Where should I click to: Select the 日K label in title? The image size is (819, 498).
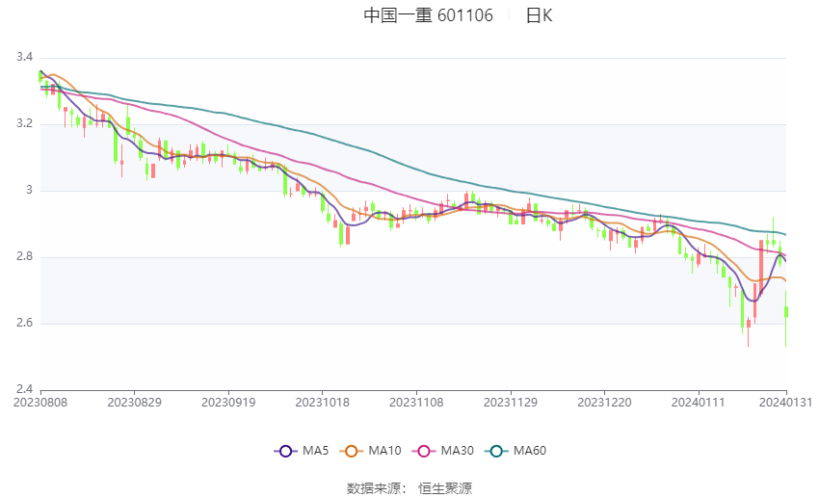click(539, 15)
